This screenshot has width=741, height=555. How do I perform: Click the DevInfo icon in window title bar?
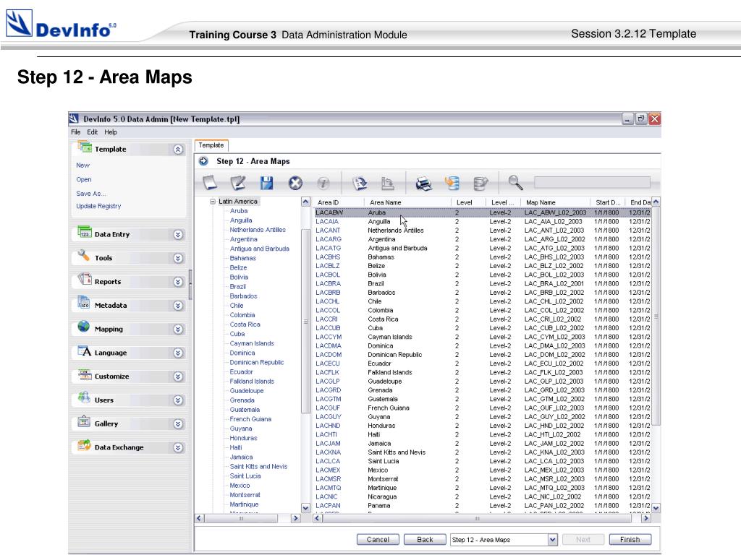[74, 119]
